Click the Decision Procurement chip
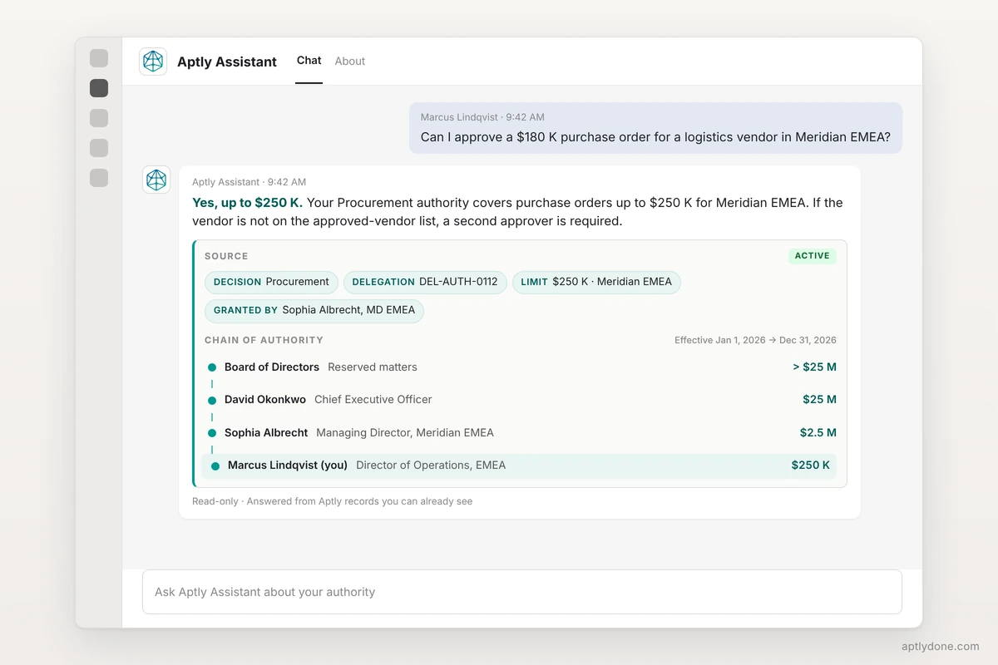This screenshot has width=998, height=665. [x=271, y=282]
